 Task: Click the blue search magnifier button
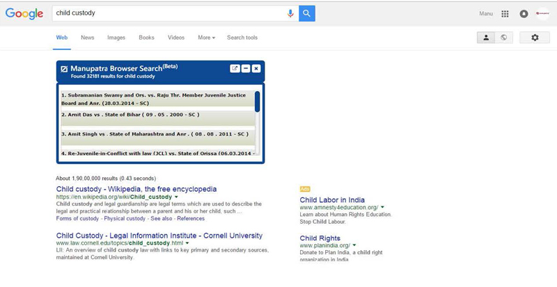point(306,13)
